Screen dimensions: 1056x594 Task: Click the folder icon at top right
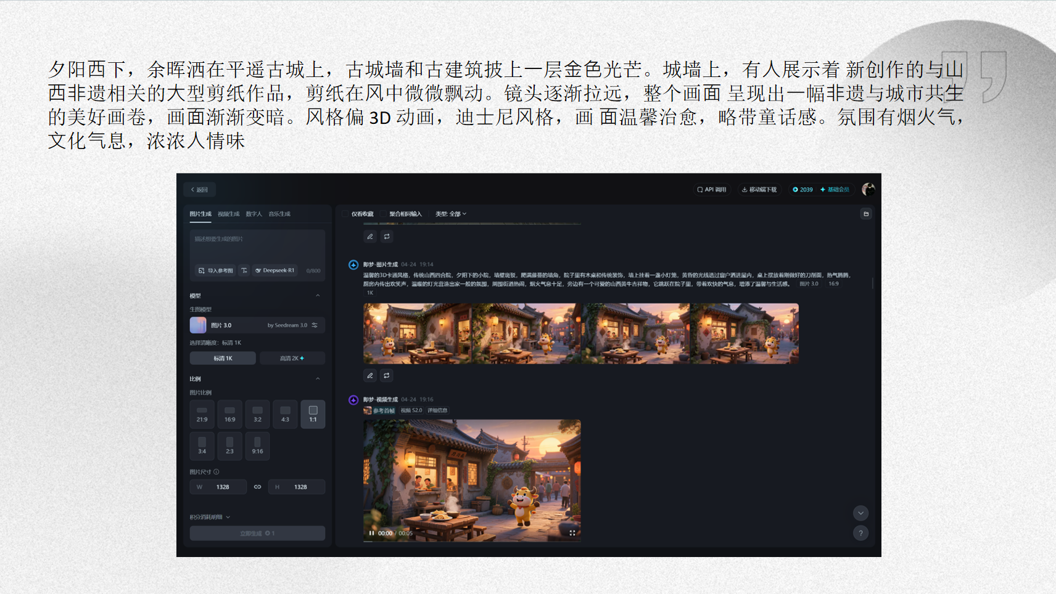click(866, 214)
